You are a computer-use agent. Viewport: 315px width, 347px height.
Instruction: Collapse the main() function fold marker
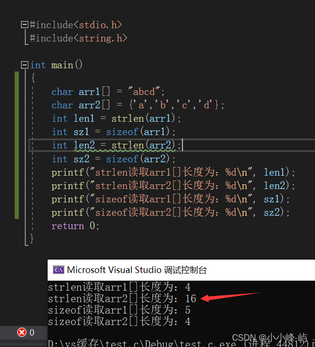pyautogui.click(x=24, y=65)
